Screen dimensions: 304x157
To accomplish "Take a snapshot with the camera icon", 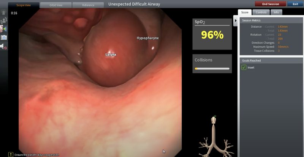I will [4, 38].
